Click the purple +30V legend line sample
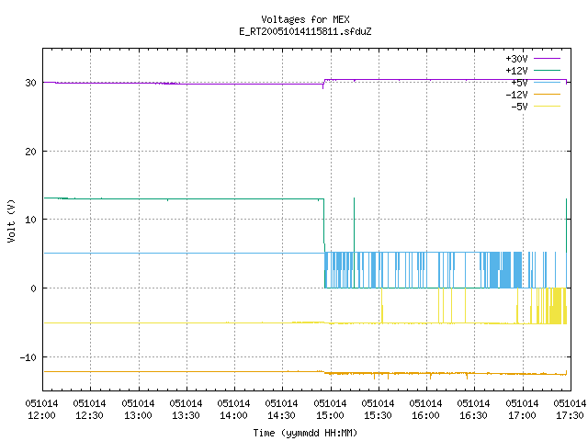This screenshot has height=441, width=588. point(547,59)
